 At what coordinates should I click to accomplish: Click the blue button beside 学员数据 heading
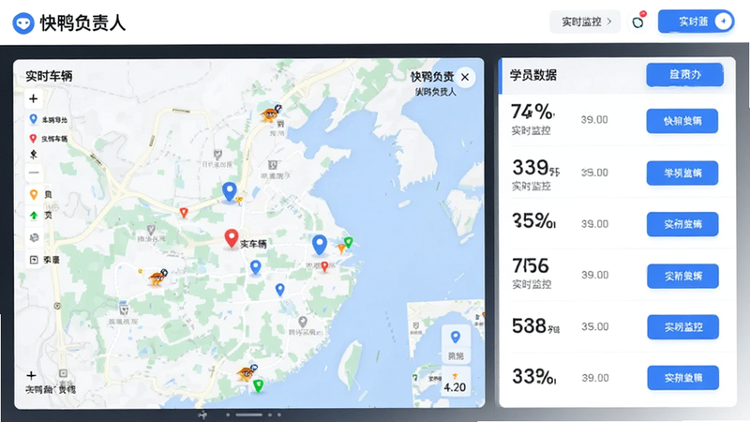click(684, 75)
